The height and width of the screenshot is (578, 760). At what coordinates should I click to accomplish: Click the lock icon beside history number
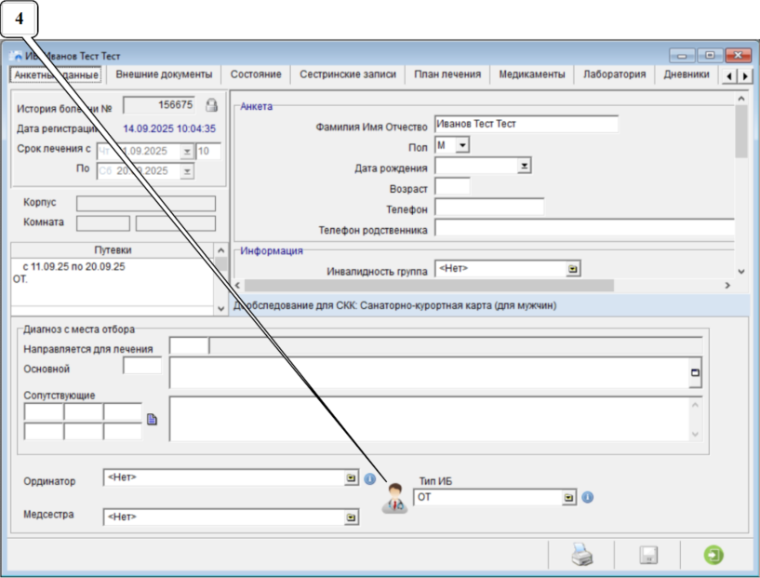coord(211,105)
